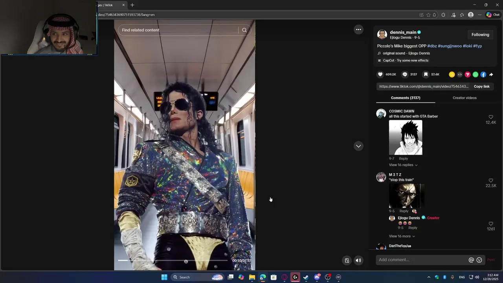
Task: Insert a mention with the @ icon
Action: tap(471, 260)
